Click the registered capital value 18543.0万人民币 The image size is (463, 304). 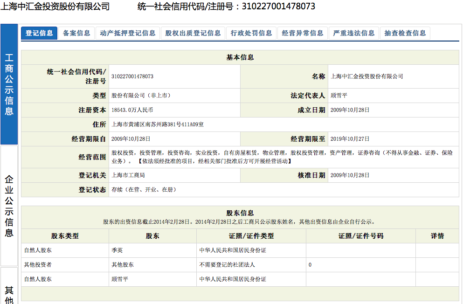pos(132,111)
